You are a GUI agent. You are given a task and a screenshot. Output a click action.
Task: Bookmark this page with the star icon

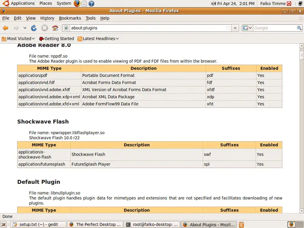click(x=228, y=28)
